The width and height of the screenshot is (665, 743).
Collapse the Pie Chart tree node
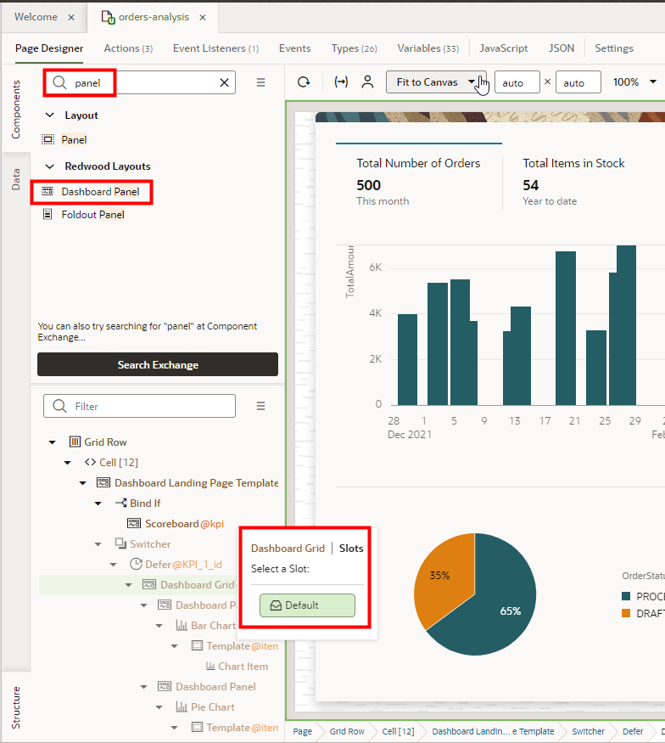[x=159, y=707]
